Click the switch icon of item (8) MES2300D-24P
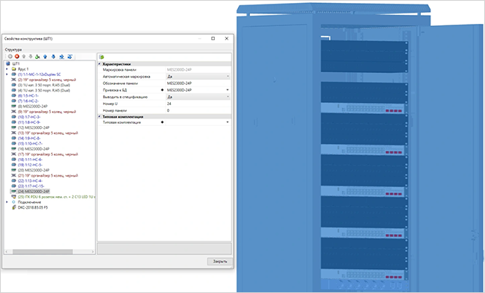The width and height of the screenshot is (485, 293). tap(13, 107)
